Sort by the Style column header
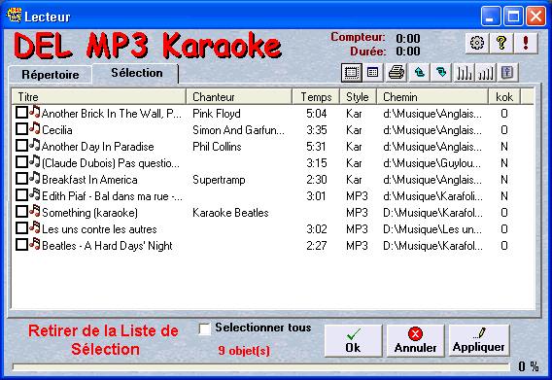The image size is (552, 380). coord(358,97)
